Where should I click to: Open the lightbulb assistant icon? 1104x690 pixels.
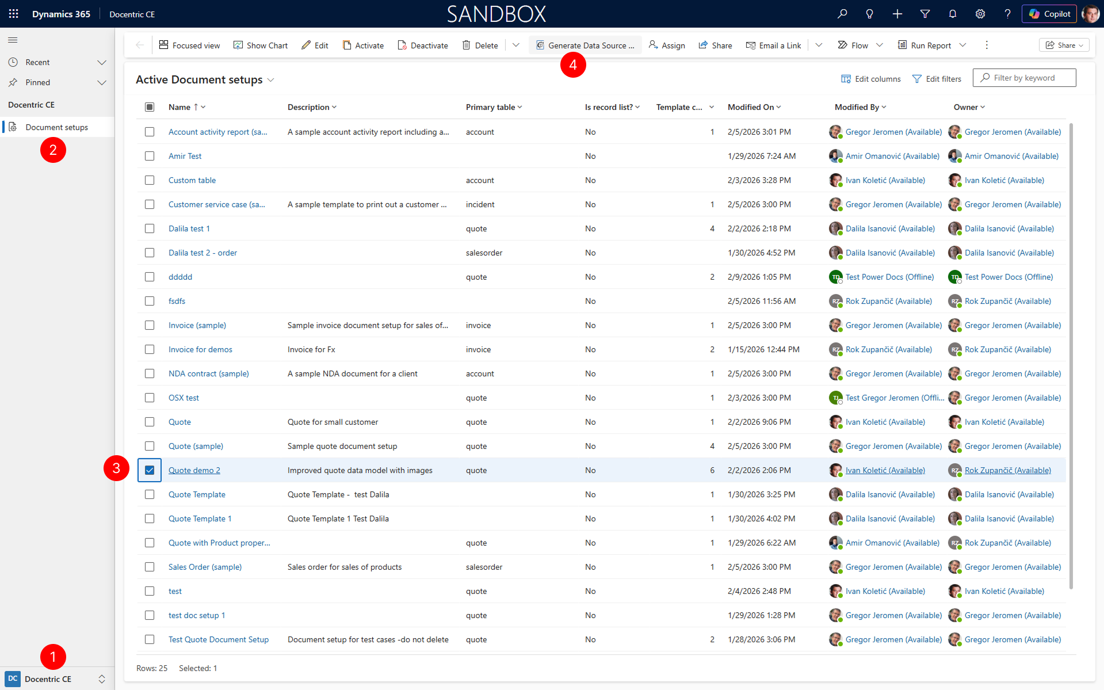coord(870,14)
